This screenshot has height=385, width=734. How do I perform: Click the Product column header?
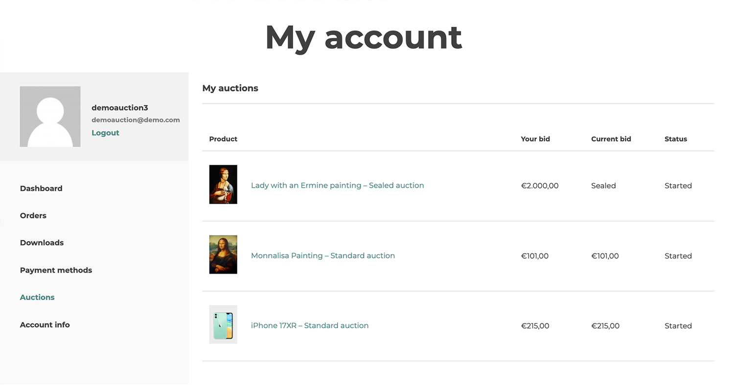pos(223,139)
